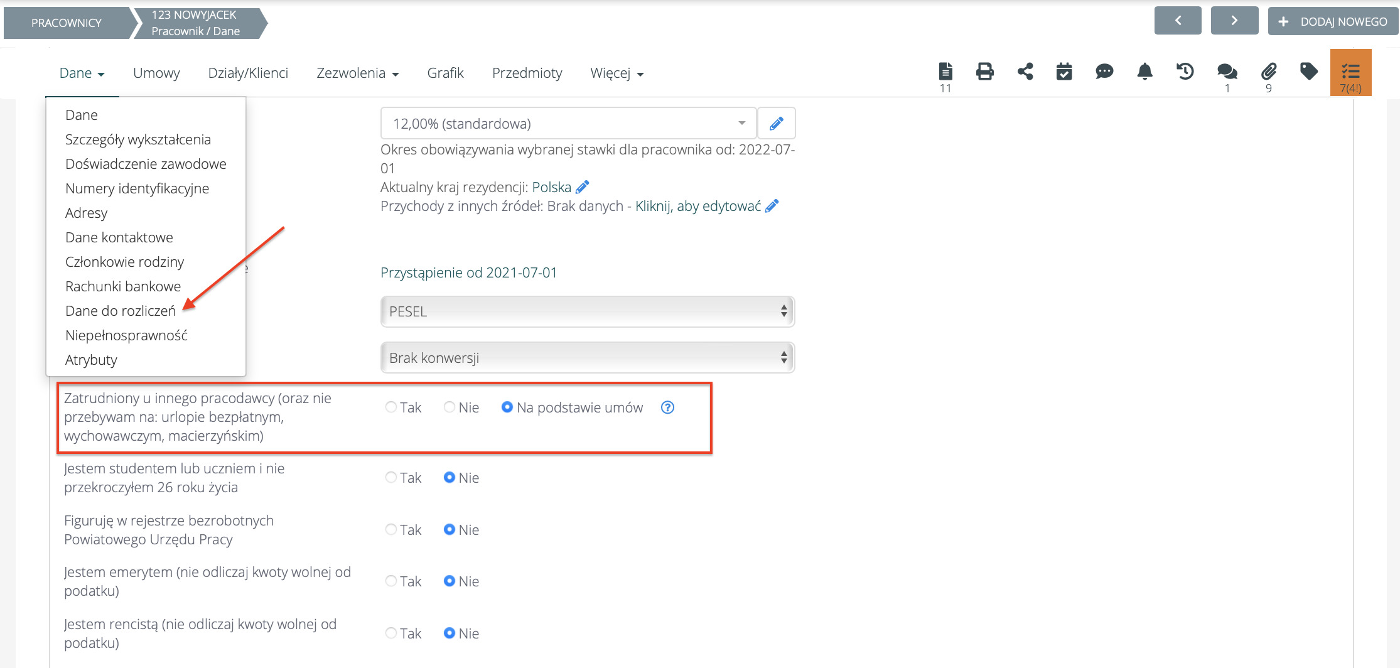Click the DODAJ NOWEGO button

coord(1333,21)
